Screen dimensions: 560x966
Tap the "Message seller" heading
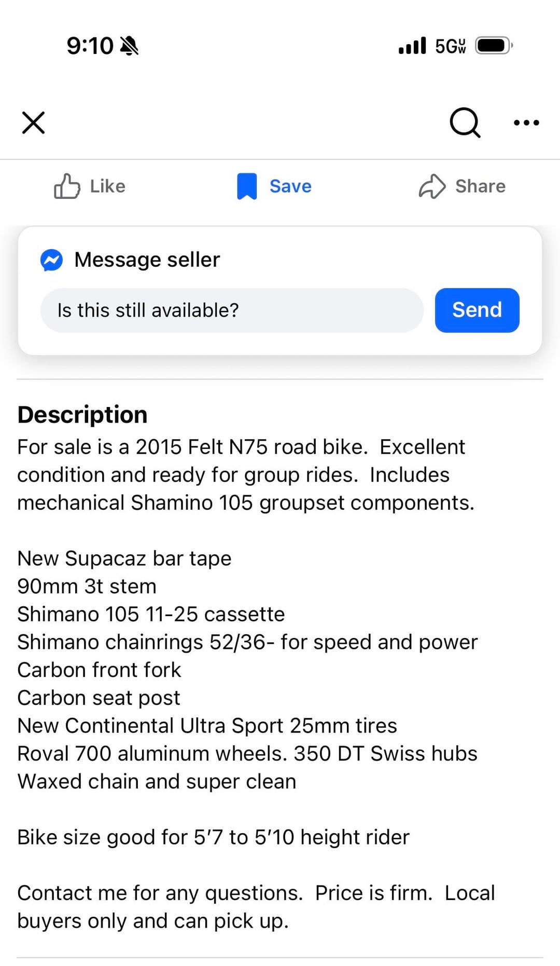click(147, 260)
